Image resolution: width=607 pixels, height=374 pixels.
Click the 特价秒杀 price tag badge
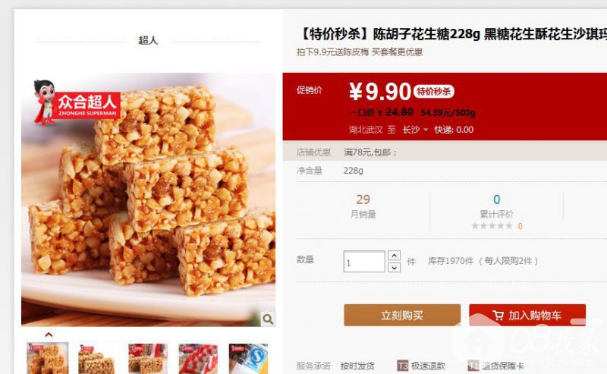pyautogui.click(x=433, y=91)
